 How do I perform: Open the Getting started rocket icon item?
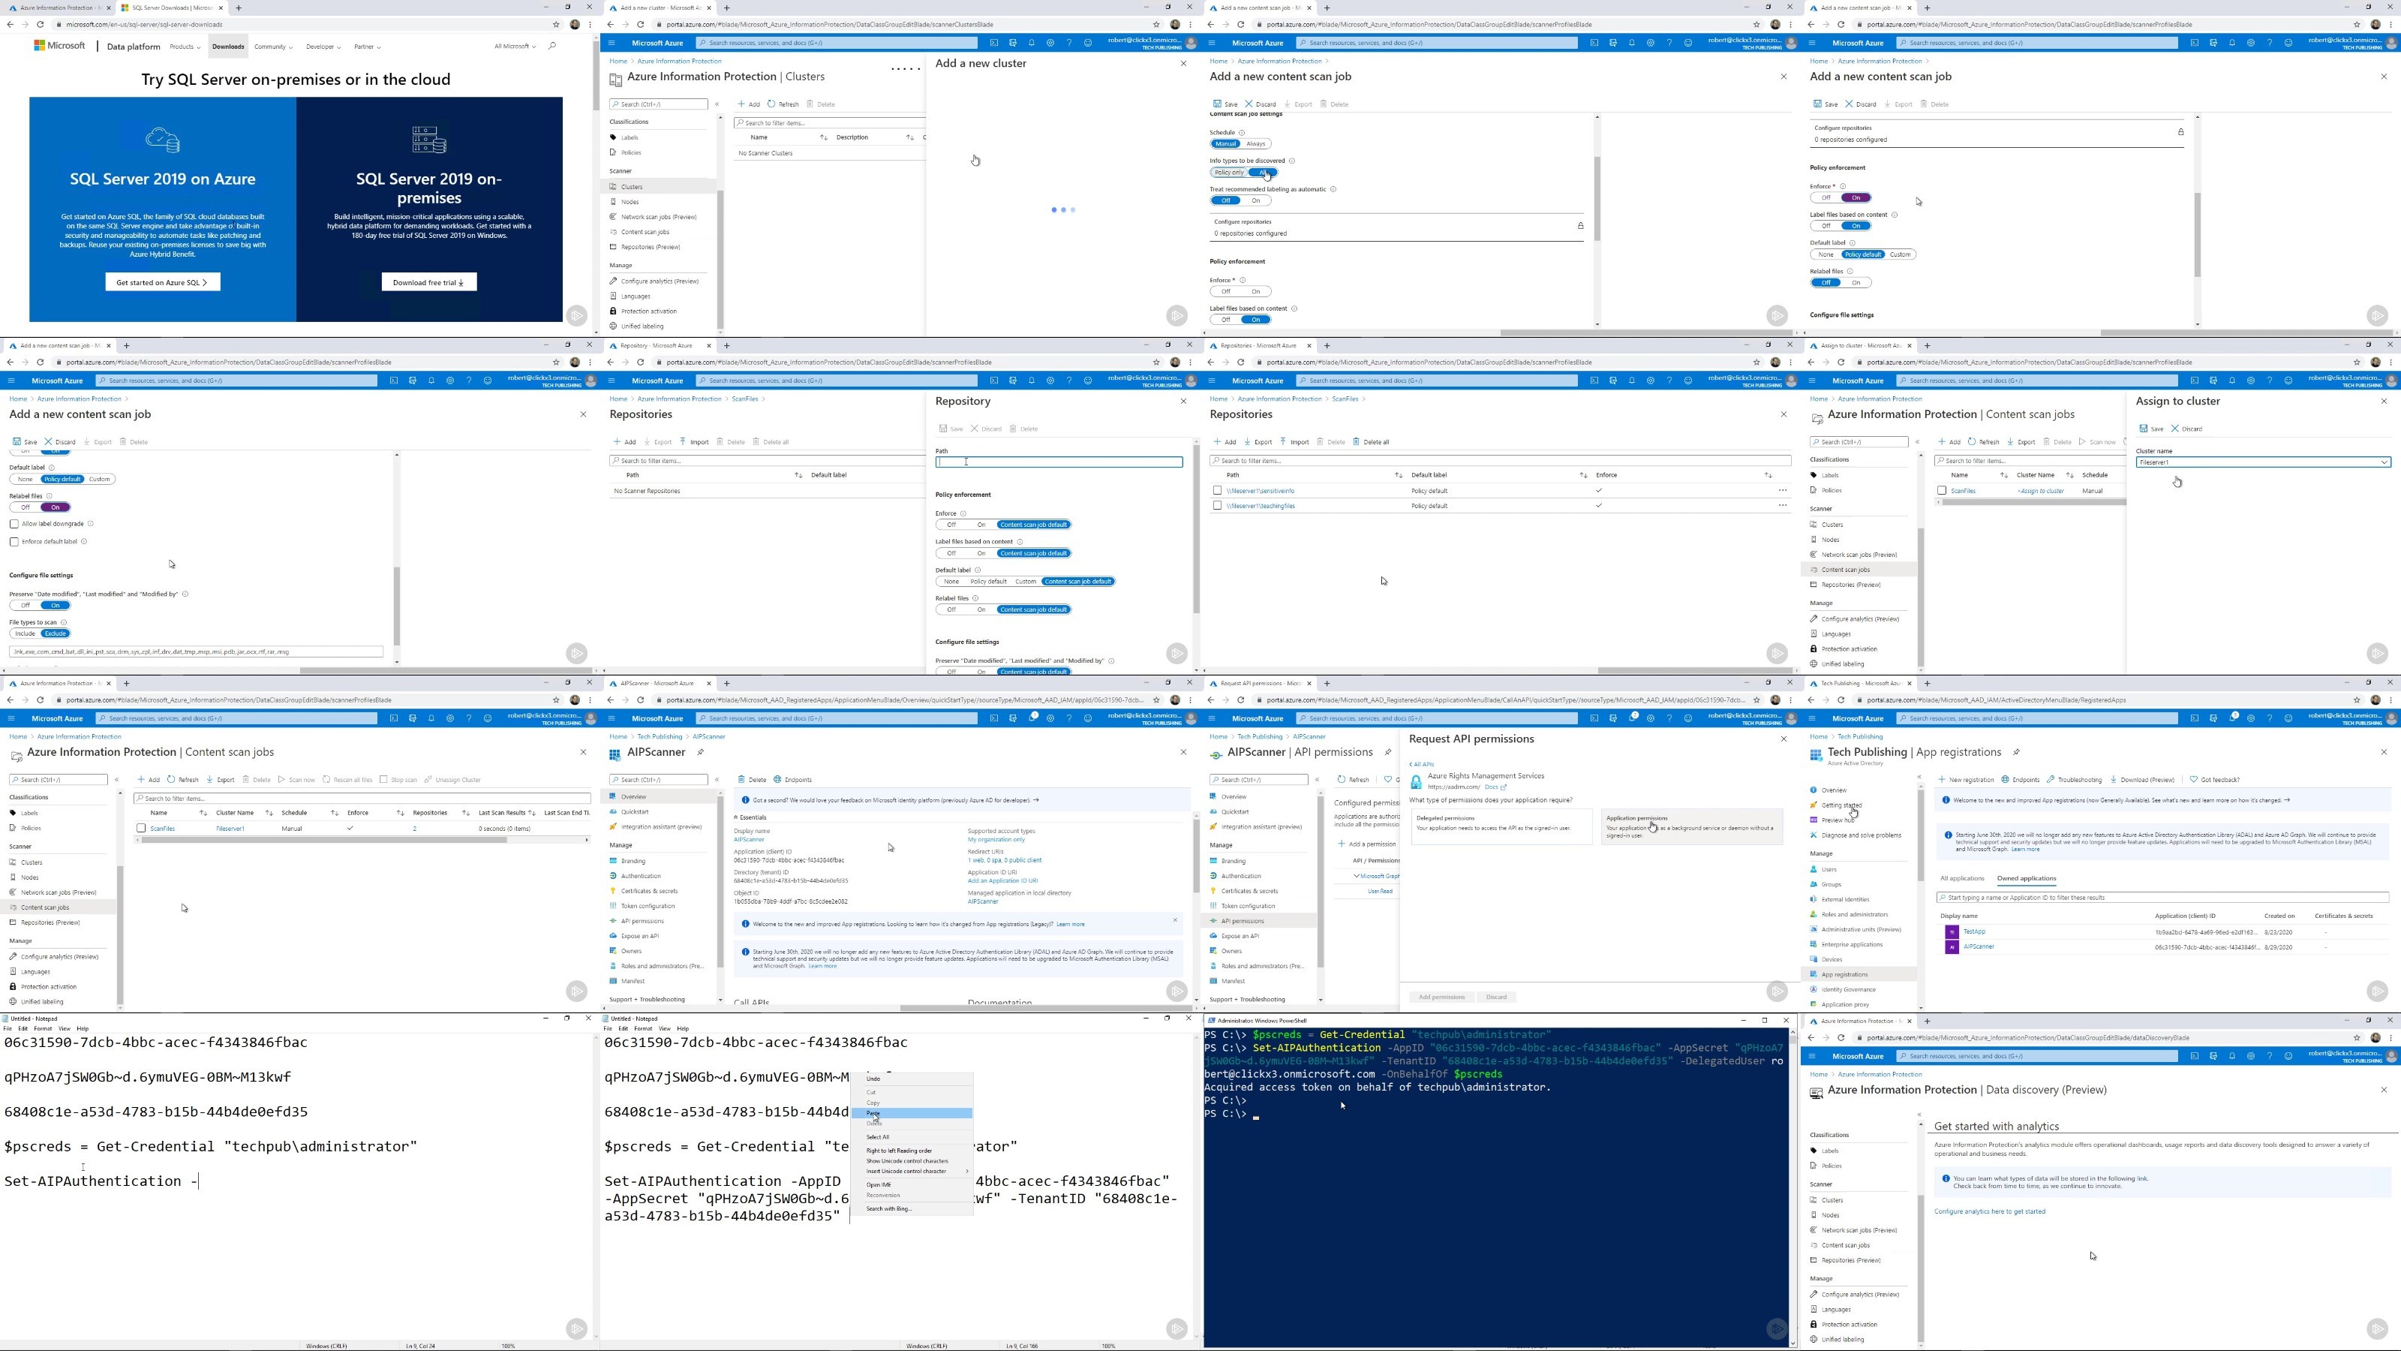point(1814,805)
